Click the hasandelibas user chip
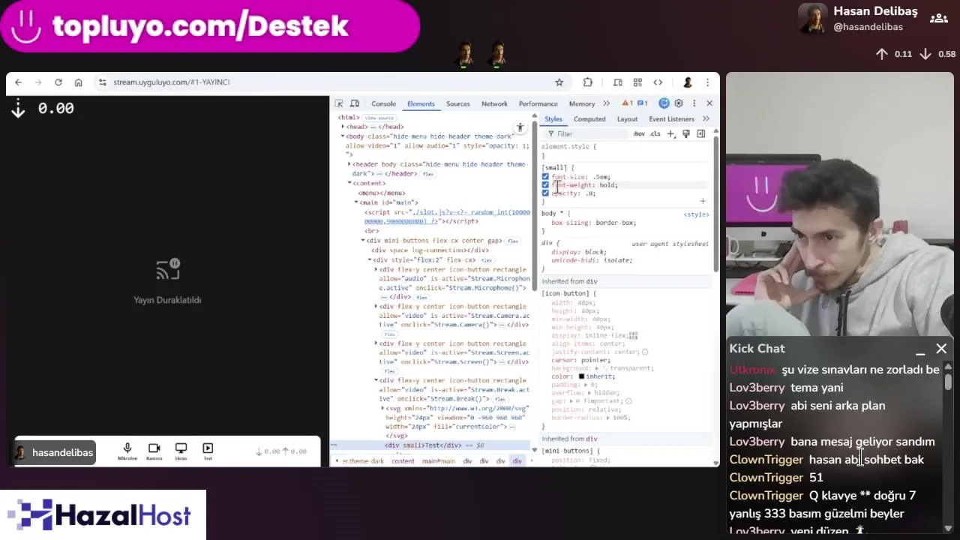This screenshot has width=960, height=540. click(x=55, y=452)
